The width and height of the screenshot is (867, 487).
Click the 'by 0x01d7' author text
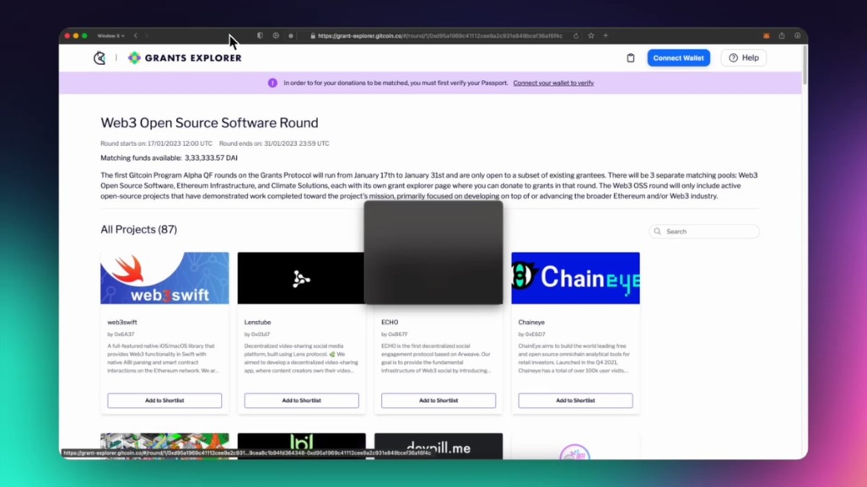coord(257,334)
